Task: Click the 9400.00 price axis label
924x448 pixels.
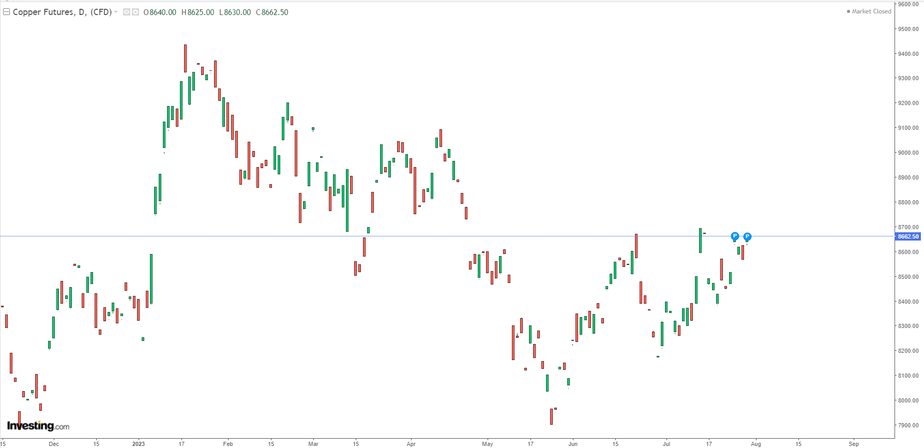Action: pos(908,54)
